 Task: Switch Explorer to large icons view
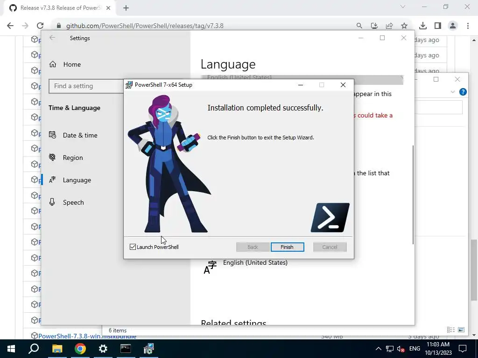coord(461,330)
